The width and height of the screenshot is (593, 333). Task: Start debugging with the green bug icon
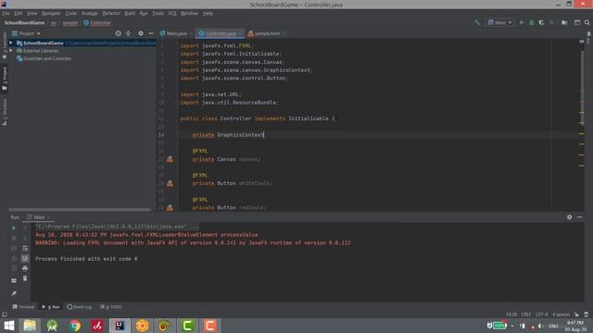tap(531, 22)
